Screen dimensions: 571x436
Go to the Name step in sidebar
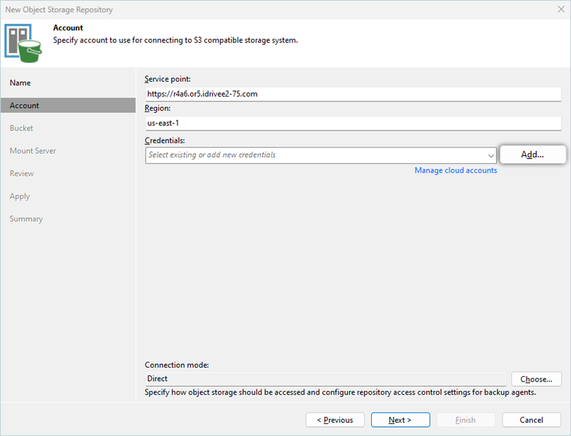coord(20,83)
